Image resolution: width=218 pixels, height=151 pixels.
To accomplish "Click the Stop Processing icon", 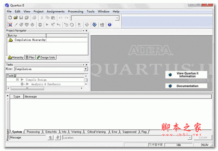I will point(40,25).
